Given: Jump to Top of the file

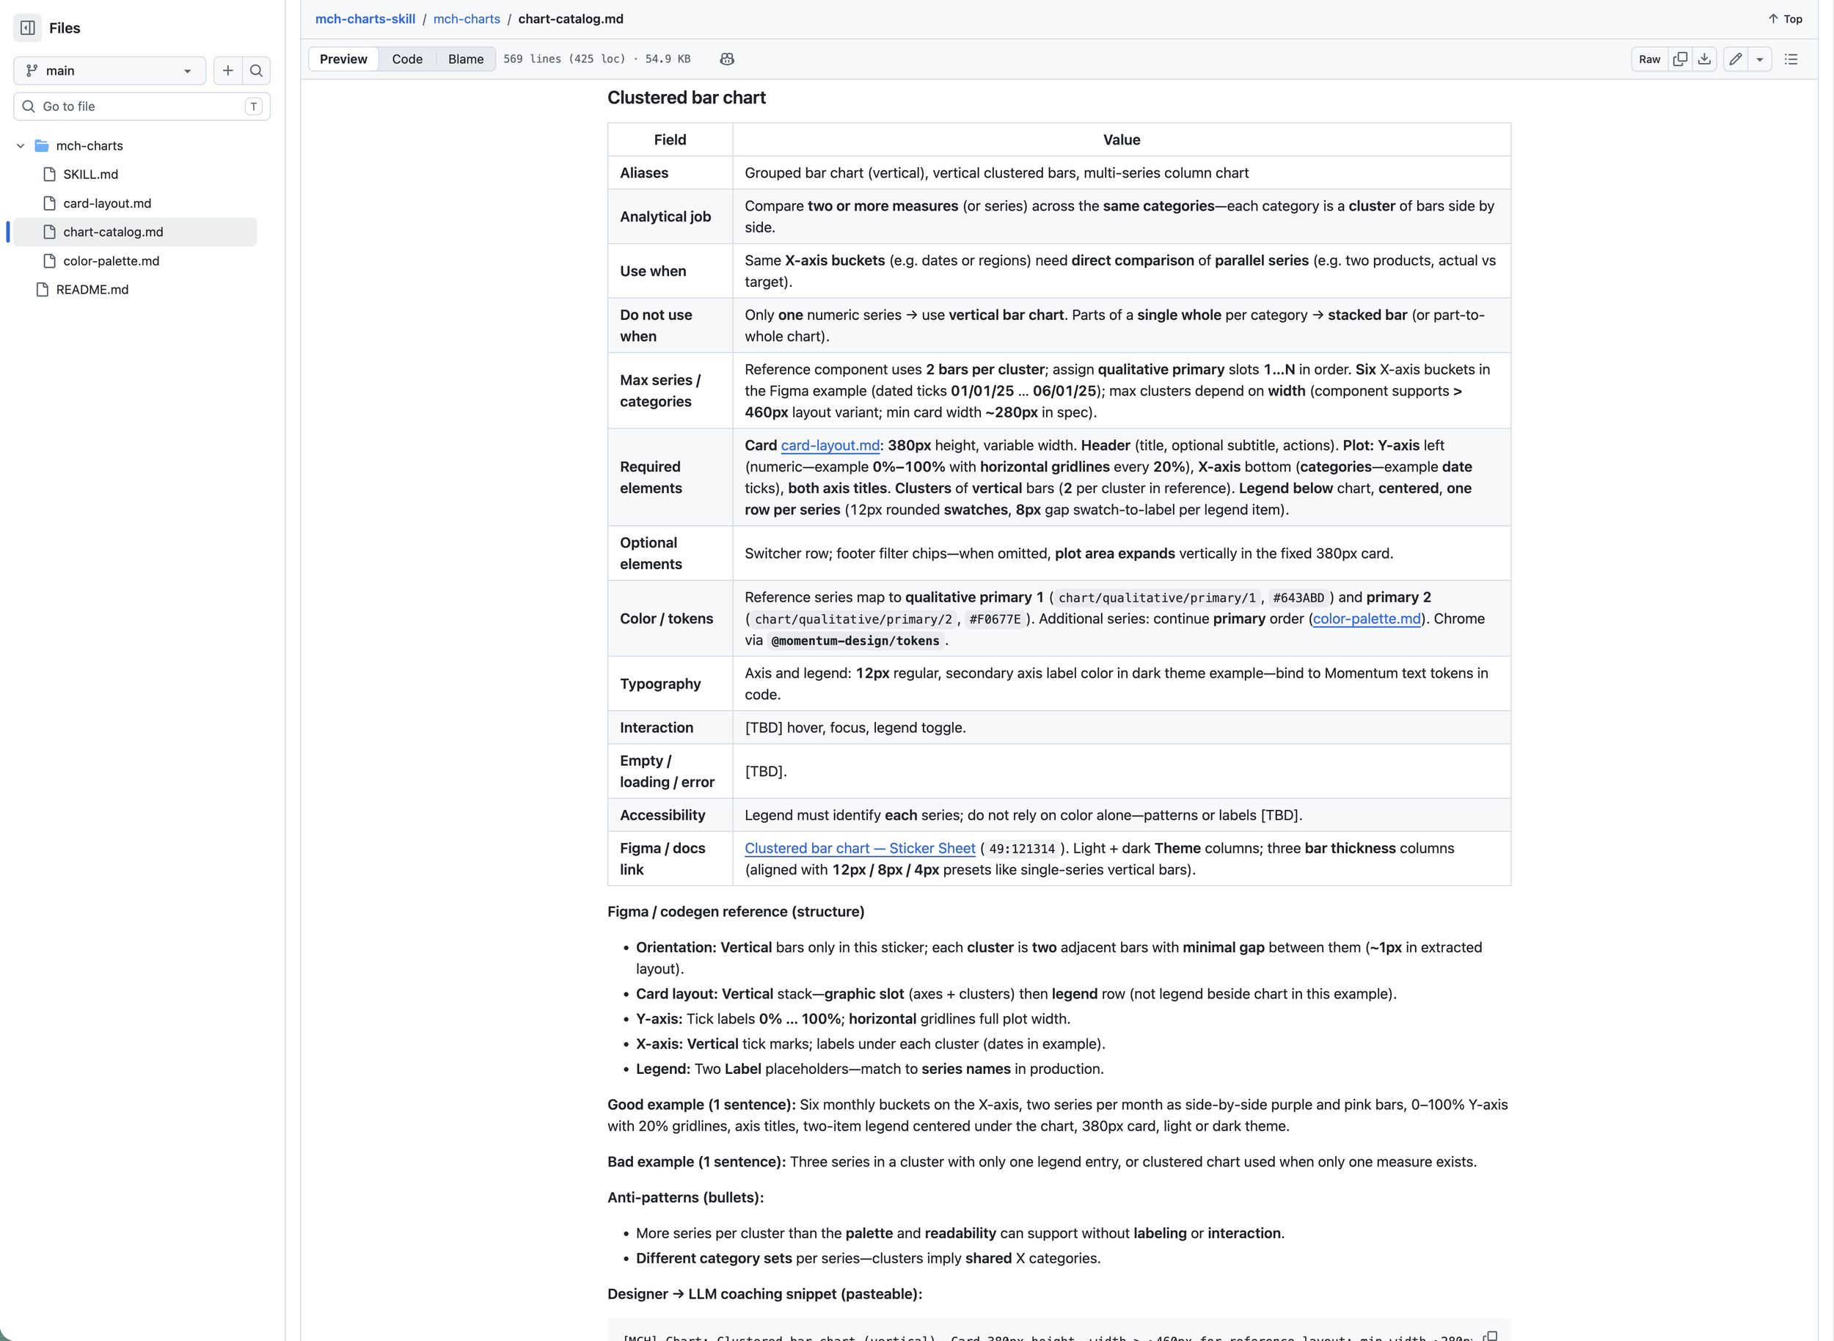Looking at the screenshot, I should coord(1786,18).
